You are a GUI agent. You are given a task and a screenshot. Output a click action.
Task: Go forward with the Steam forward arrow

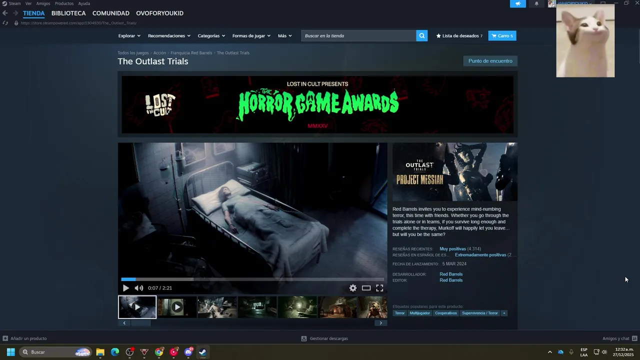coord(15,13)
